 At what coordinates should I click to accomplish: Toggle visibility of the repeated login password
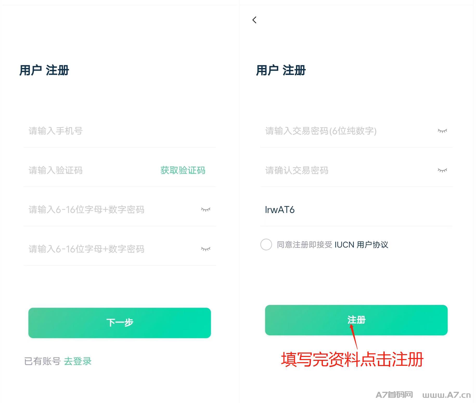(205, 249)
